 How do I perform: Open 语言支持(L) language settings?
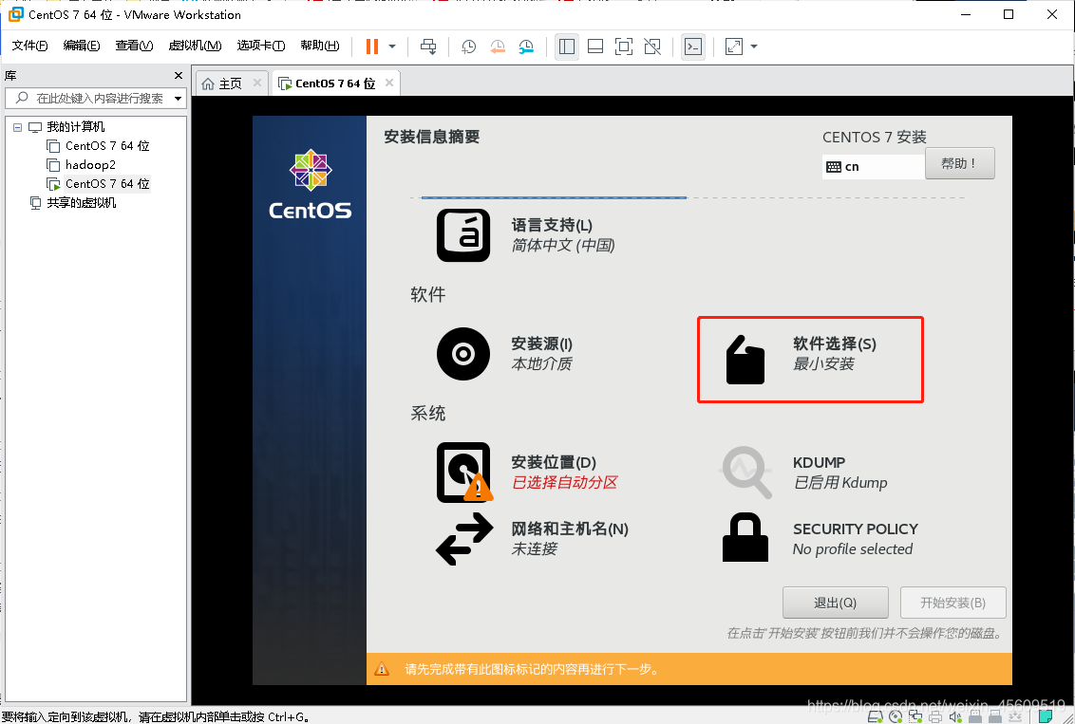pos(526,235)
